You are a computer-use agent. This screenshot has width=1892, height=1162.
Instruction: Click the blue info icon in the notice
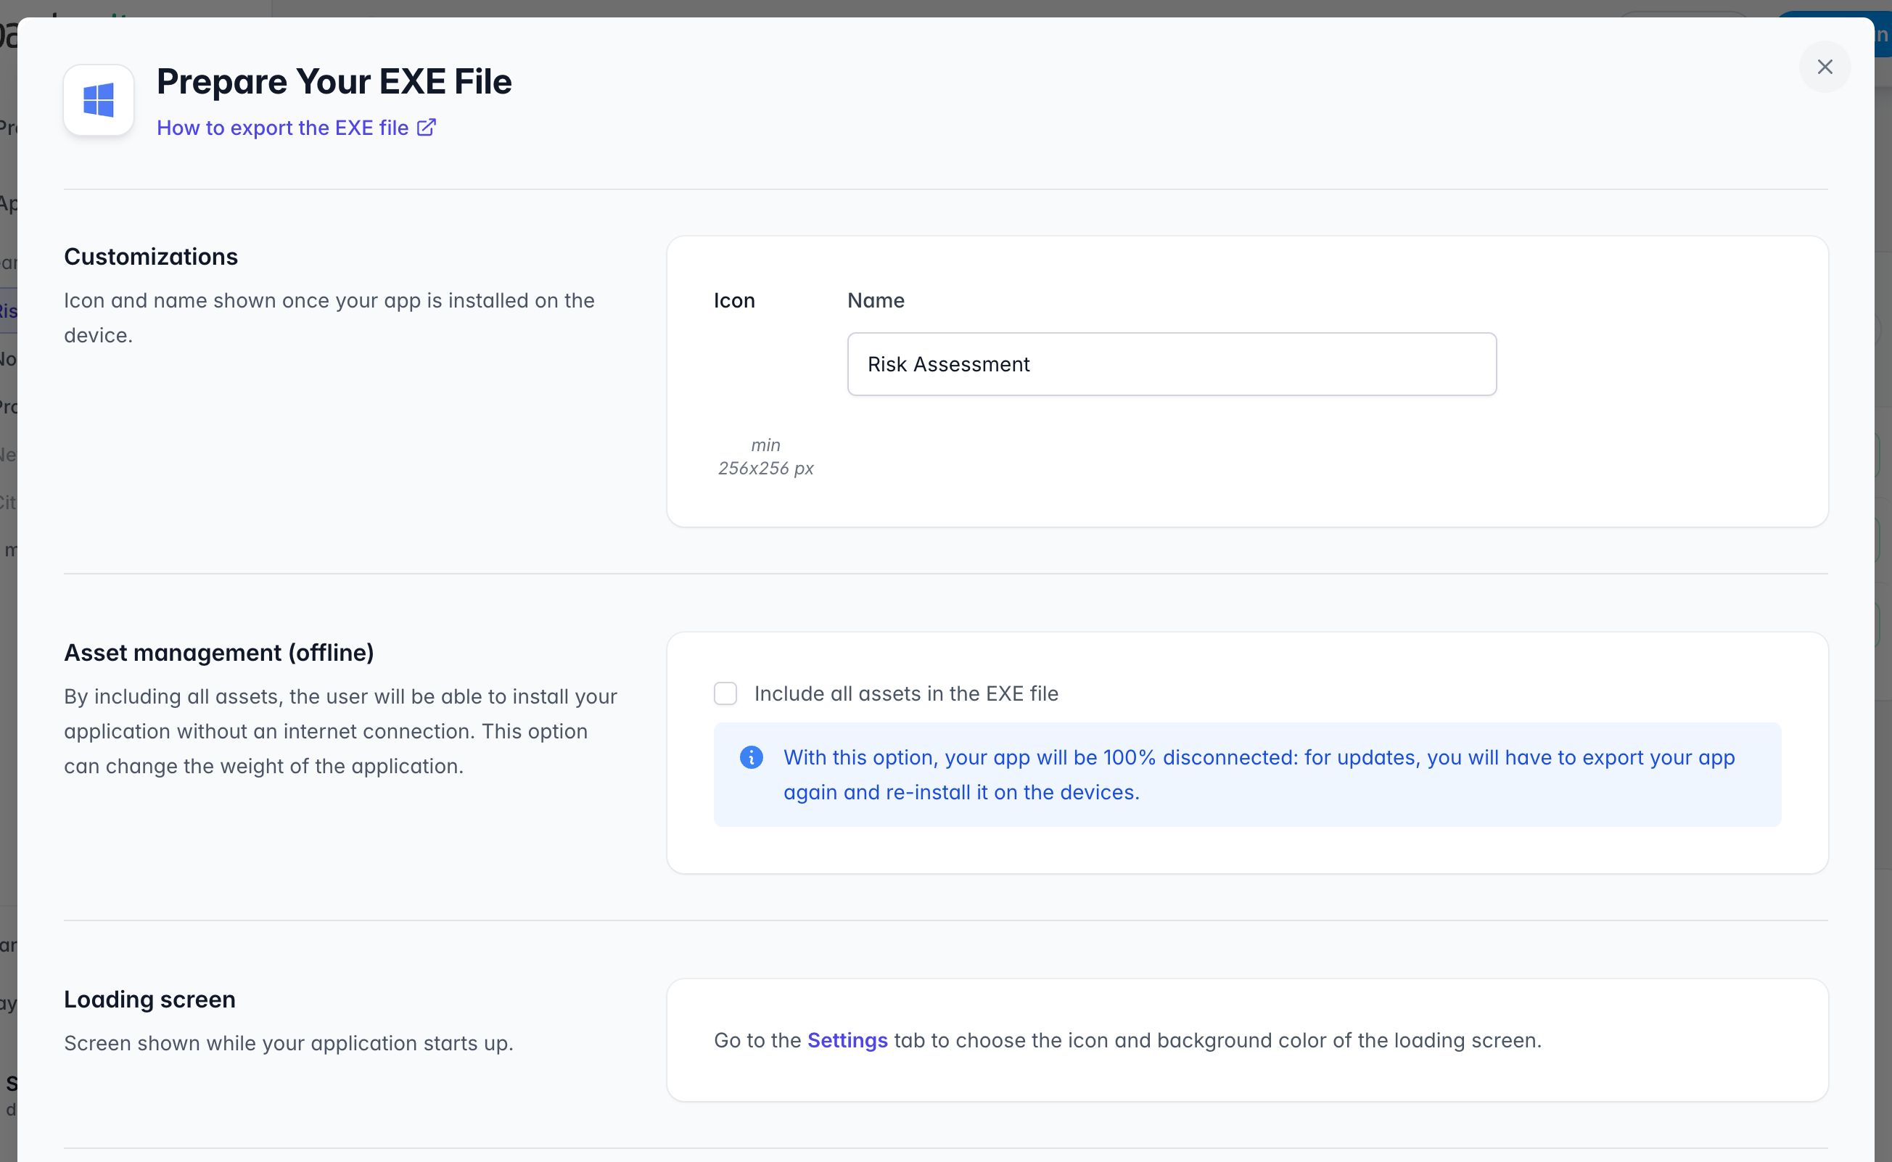[x=751, y=758]
